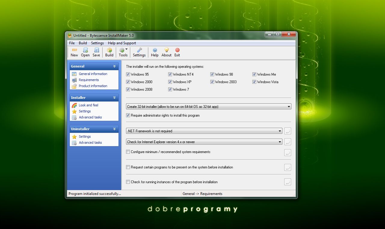Enable Configure minimum / recommended system requirements
The width and height of the screenshot is (385, 229).
pos(128,152)
